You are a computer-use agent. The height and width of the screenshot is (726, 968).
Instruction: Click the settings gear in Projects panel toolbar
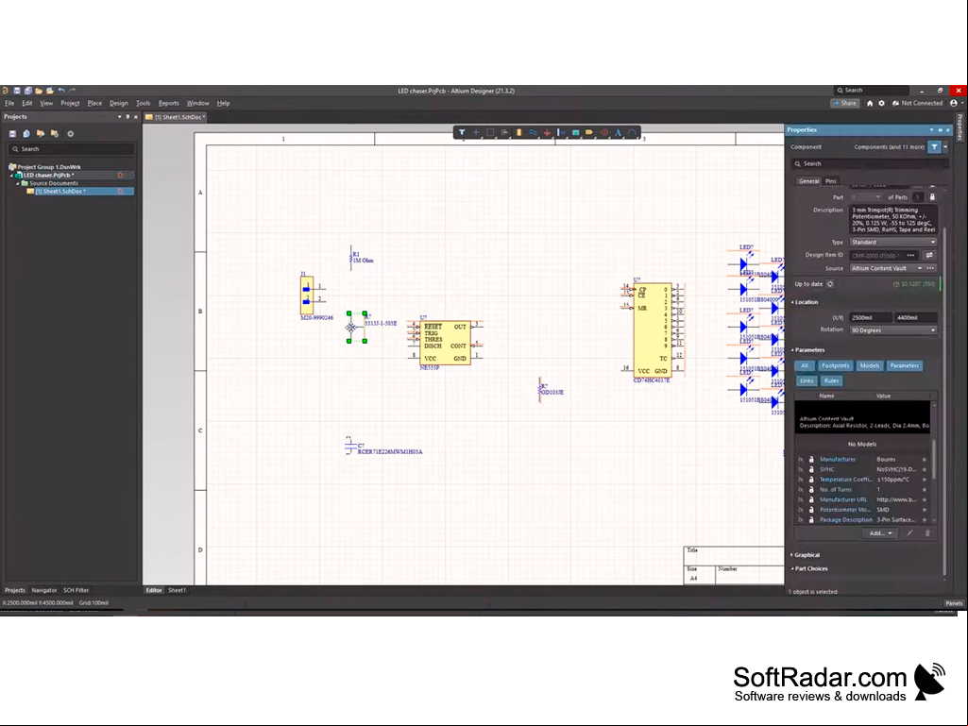coord(71,133)
